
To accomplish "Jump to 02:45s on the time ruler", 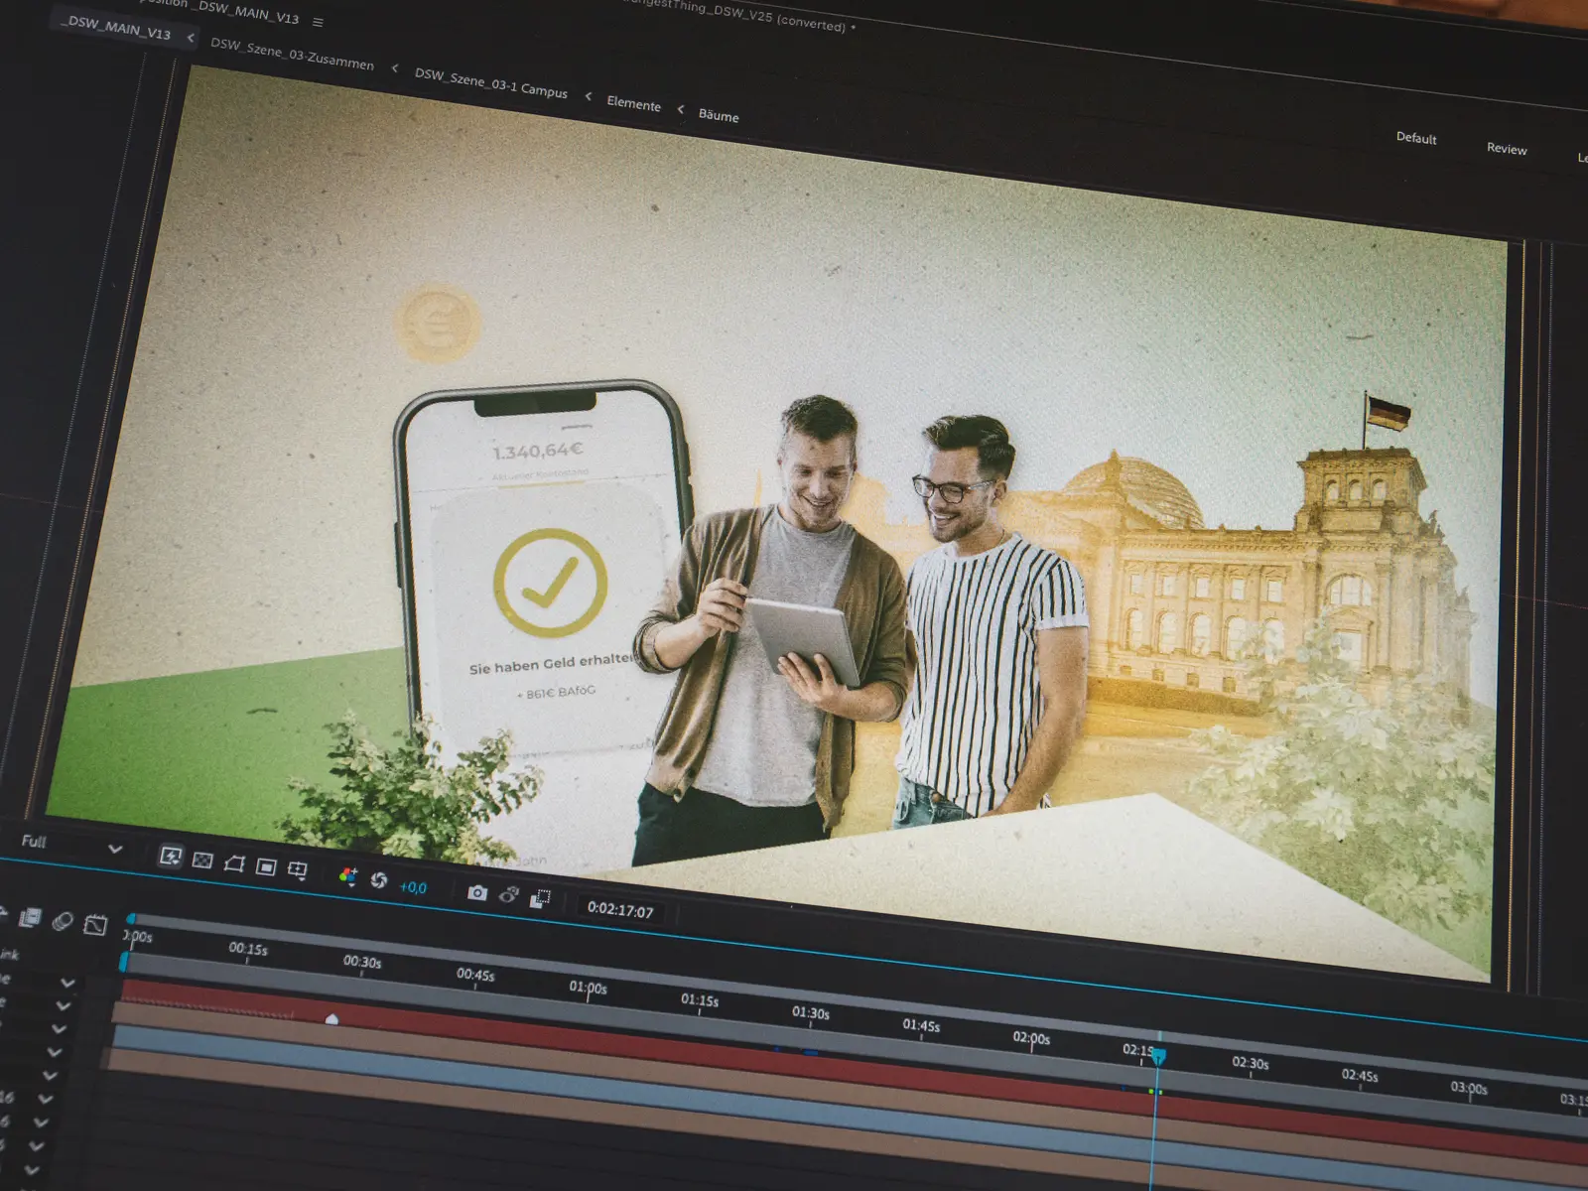I will [x=1360, y=1075].
